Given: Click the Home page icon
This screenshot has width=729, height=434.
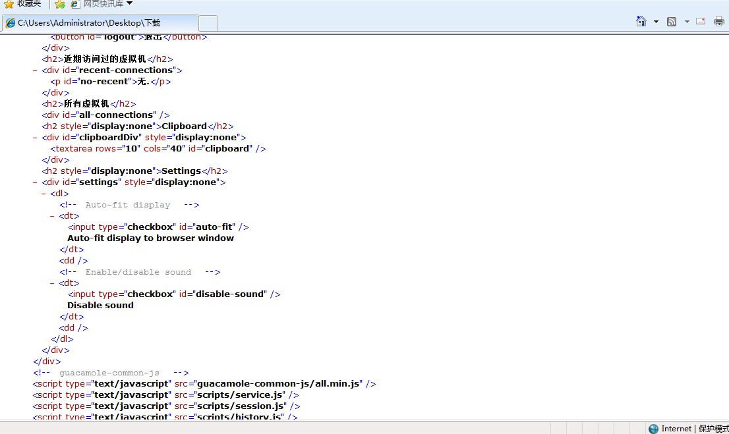Looking at the screenshot, I should [641, 21].
